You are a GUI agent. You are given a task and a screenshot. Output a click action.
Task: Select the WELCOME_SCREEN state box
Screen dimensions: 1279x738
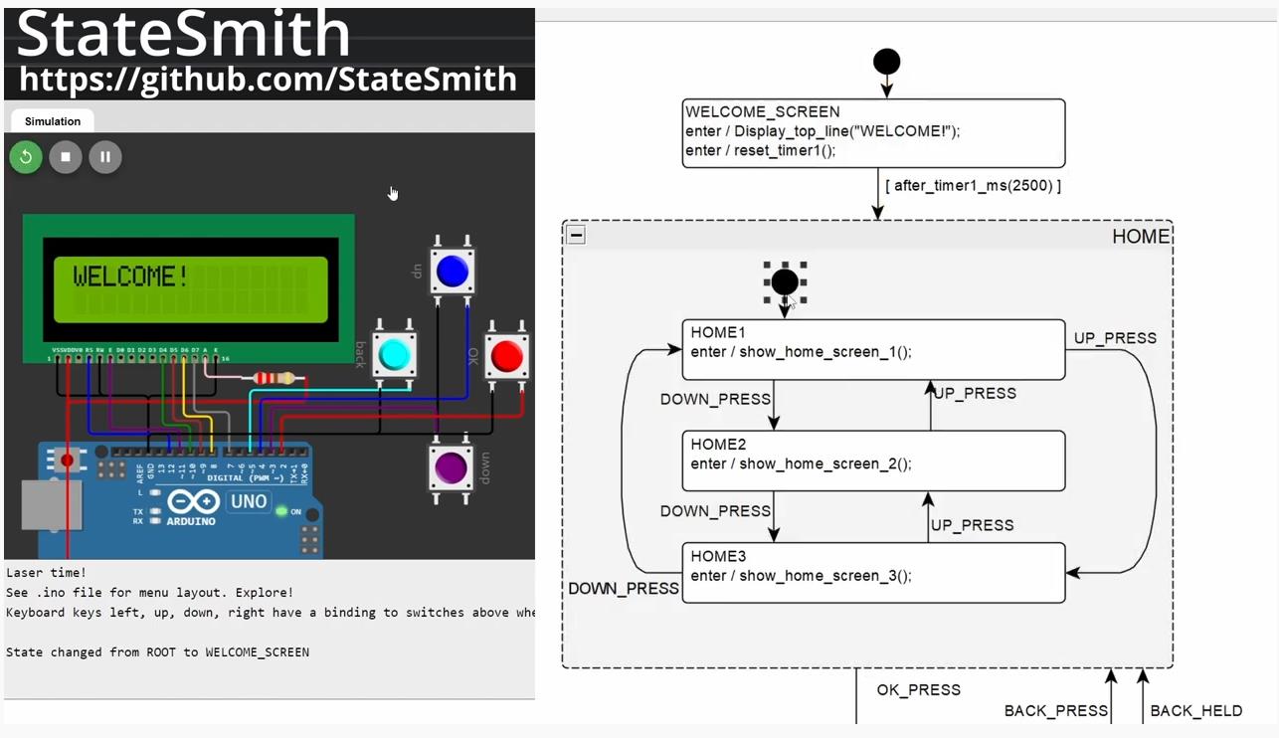pyautogui.click(x=874, y=132)
